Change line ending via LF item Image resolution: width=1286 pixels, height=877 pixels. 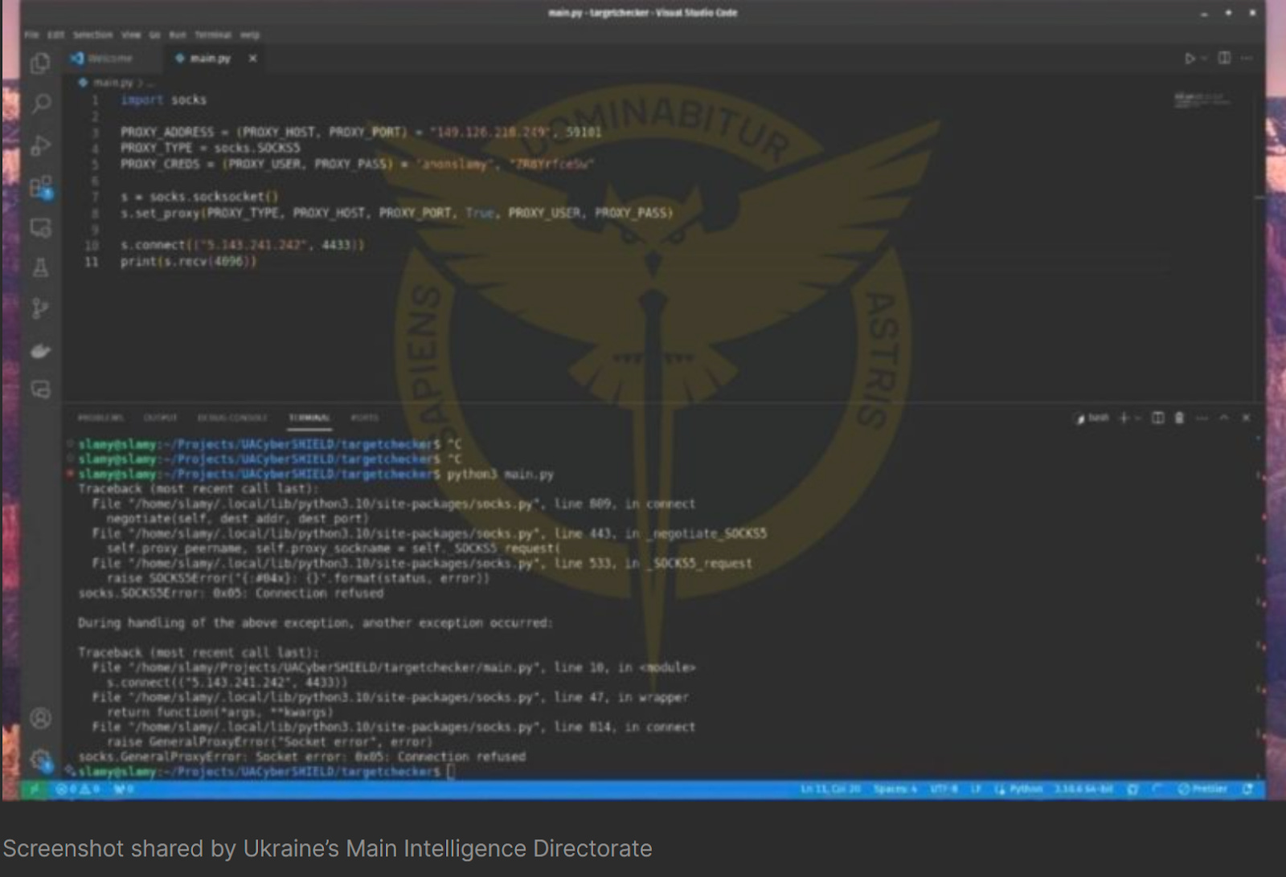(x=975, y=789)
